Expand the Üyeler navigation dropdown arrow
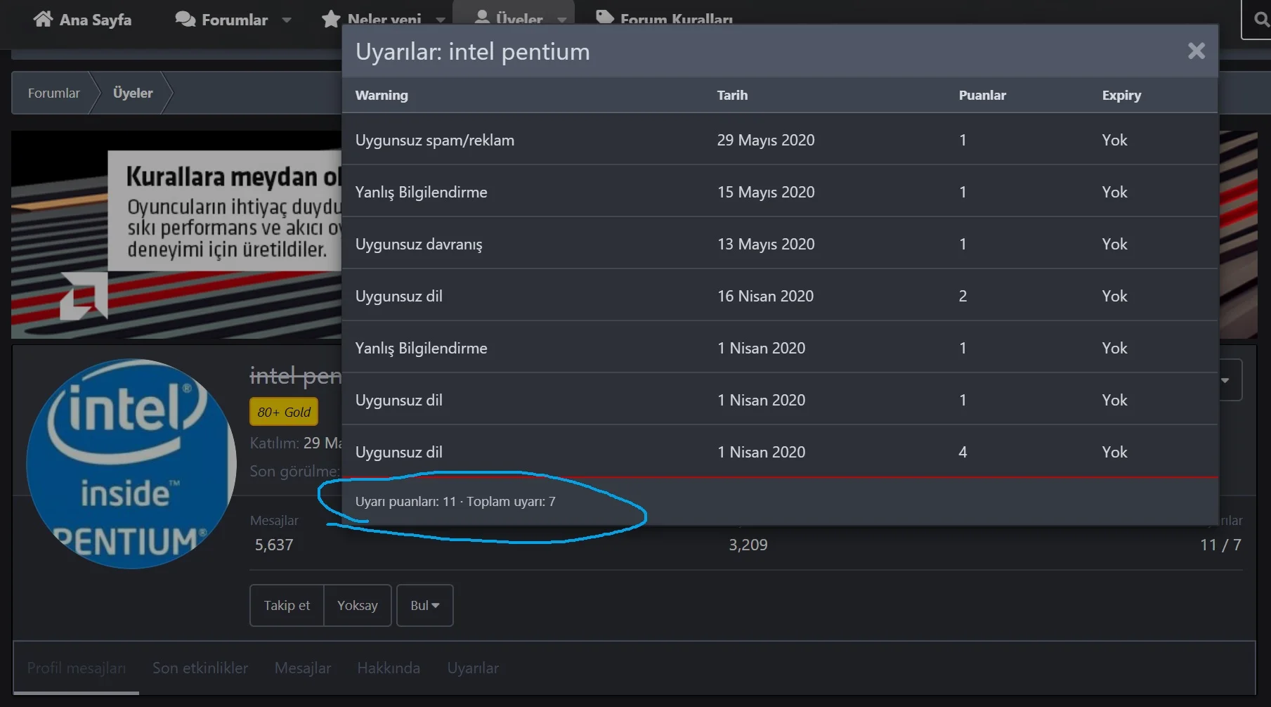 (562, 20)
